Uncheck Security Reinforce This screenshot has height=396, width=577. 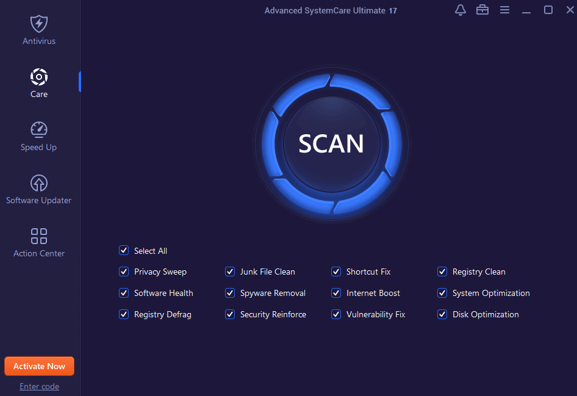(230, 314)
